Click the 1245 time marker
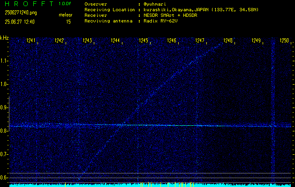The height and width of the screenshot is (187, 295). coord(144,40)
